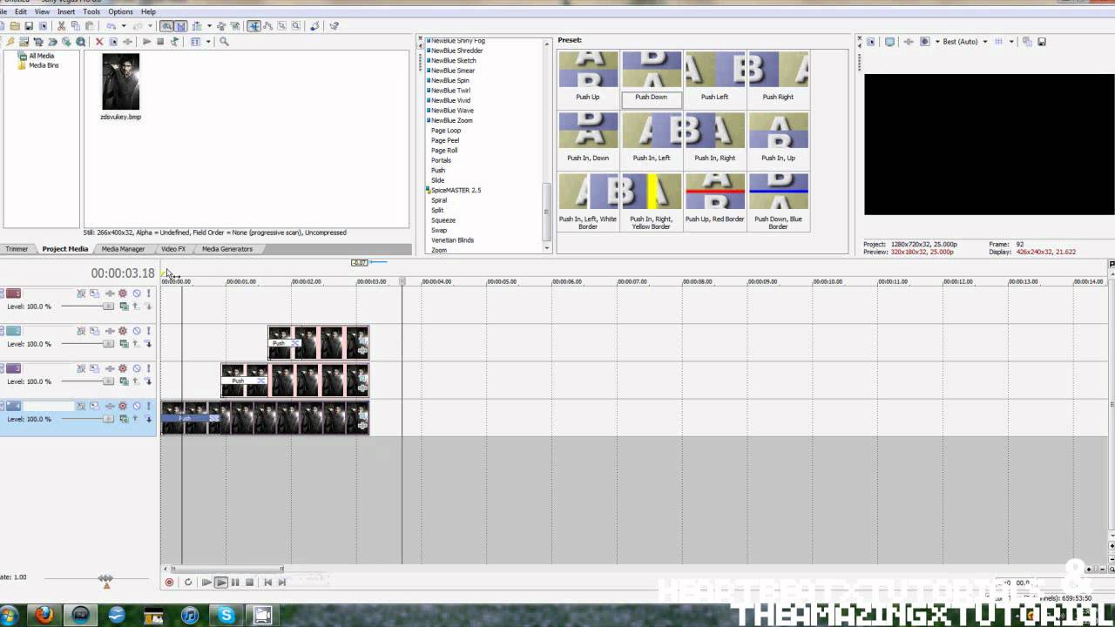
Task: Select Venetian Blinds in transitions list
Action: [452, 240]
